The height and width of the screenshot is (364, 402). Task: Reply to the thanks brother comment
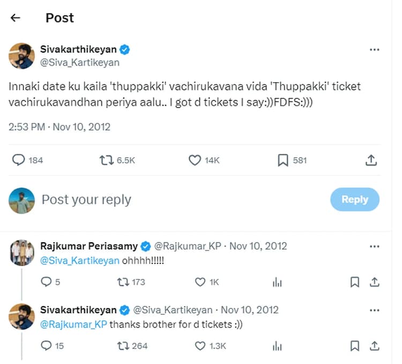[x=46, y=346]
